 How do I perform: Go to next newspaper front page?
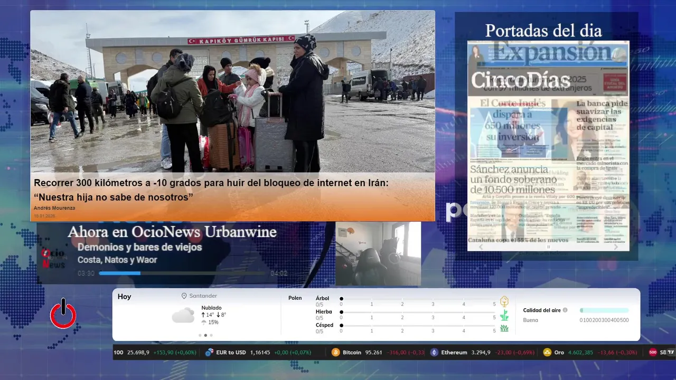[x=616, y=246]
